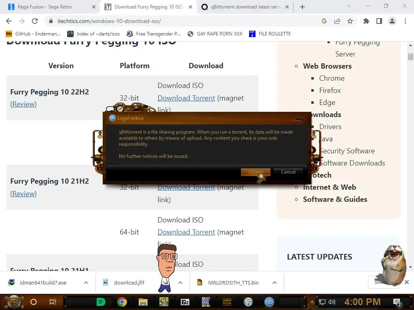The height and width of the screenshot is (310, 414).
Task: Open Chrome link in sidebar
Action: (332, 78)
